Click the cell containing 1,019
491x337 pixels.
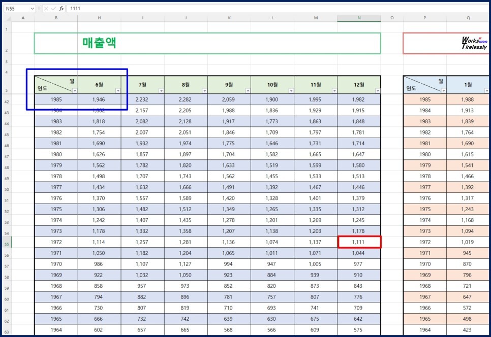click(x=468, y=242)
